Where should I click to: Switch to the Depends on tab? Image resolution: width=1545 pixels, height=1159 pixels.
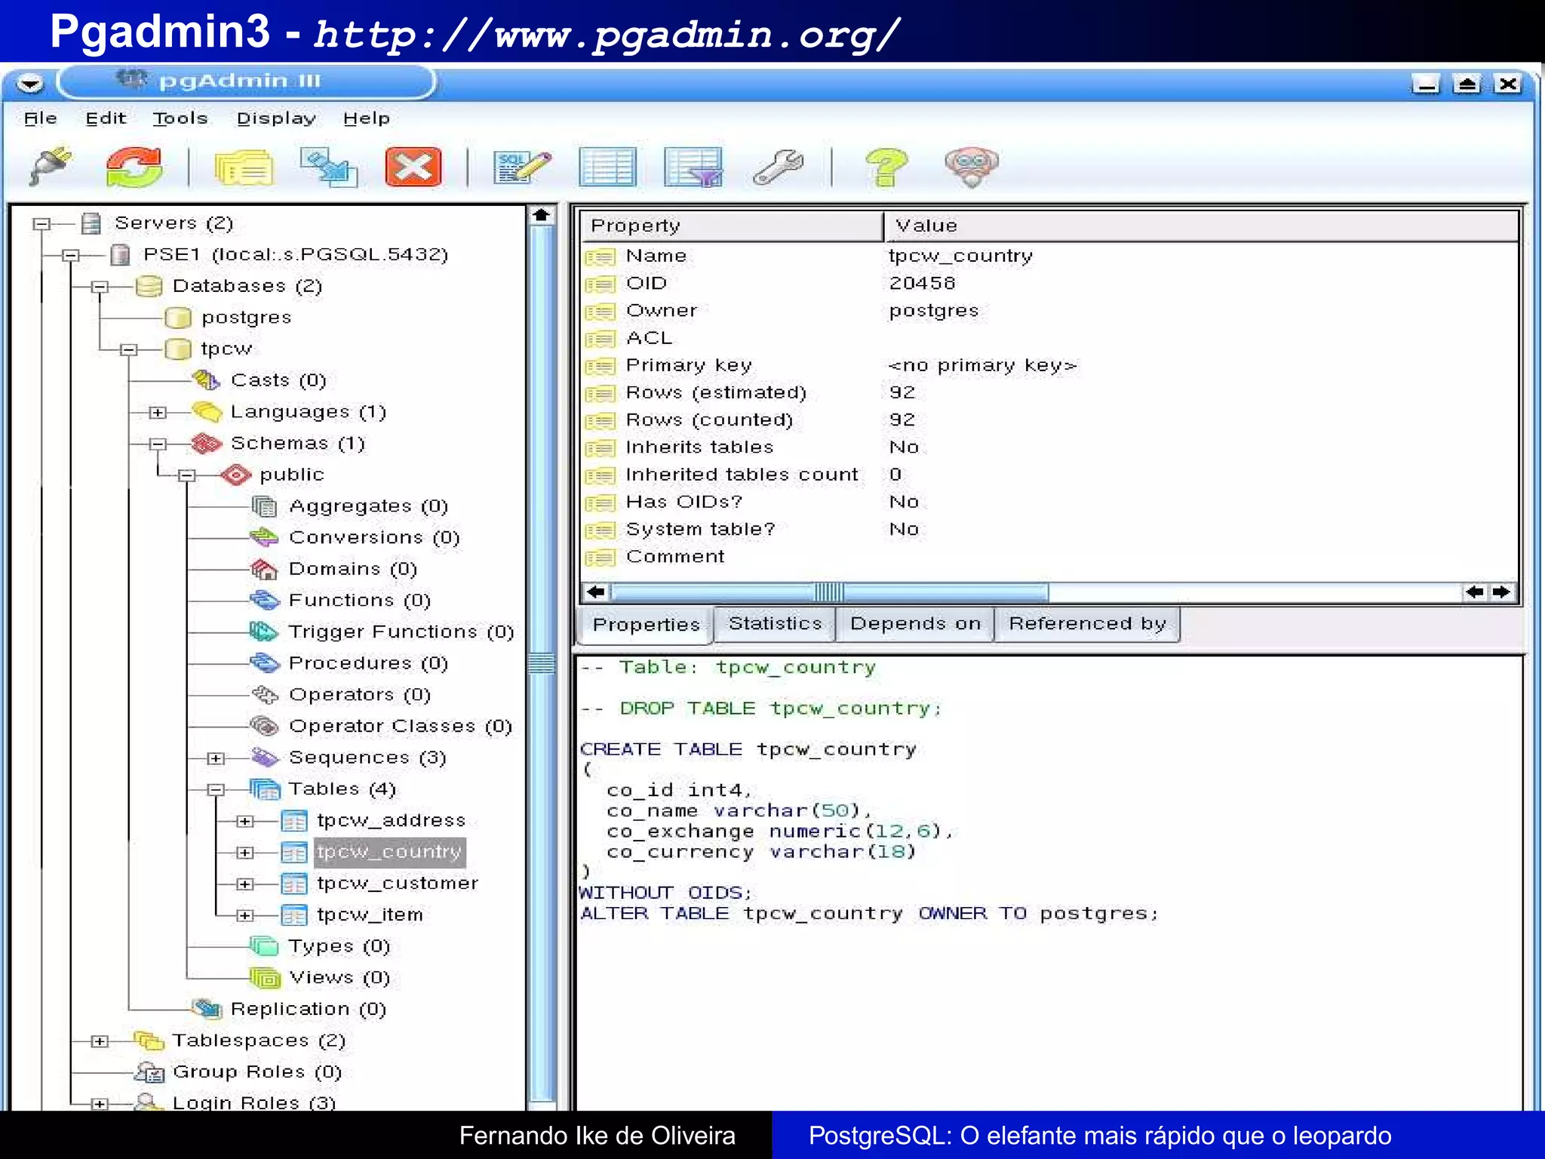[x=915, y=624]
